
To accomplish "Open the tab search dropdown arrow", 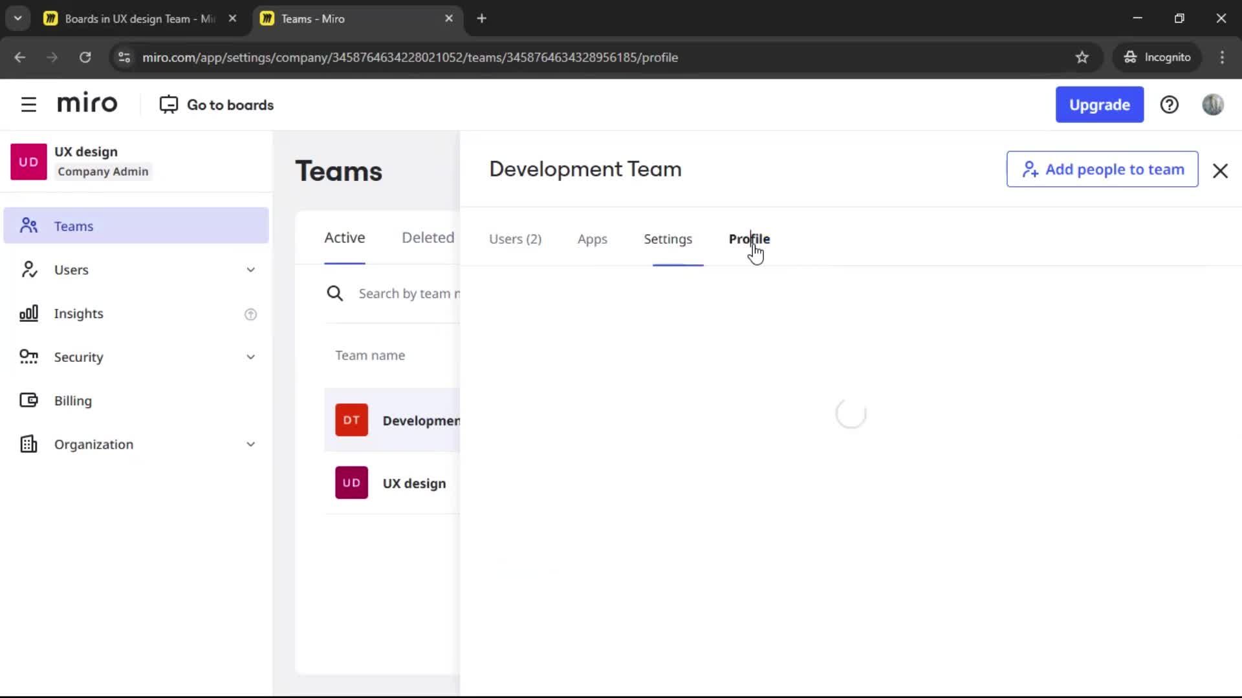I will tap(18, 19).
